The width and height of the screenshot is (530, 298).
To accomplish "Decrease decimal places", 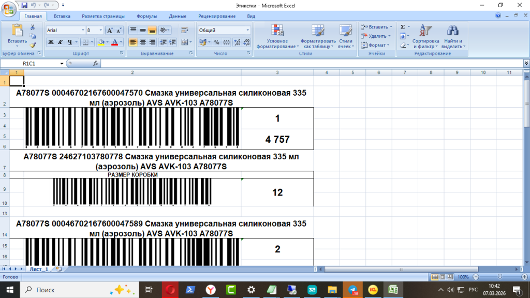I will coord(247,42).
